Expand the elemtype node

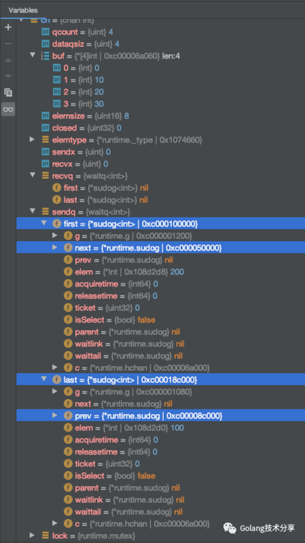[x=32, y=139]
